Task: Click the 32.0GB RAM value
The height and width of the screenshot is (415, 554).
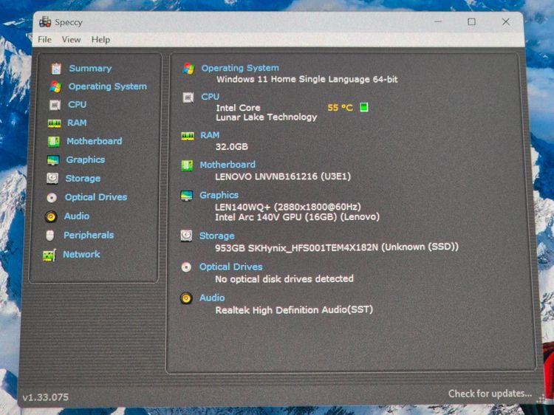Action: point(231,146)
